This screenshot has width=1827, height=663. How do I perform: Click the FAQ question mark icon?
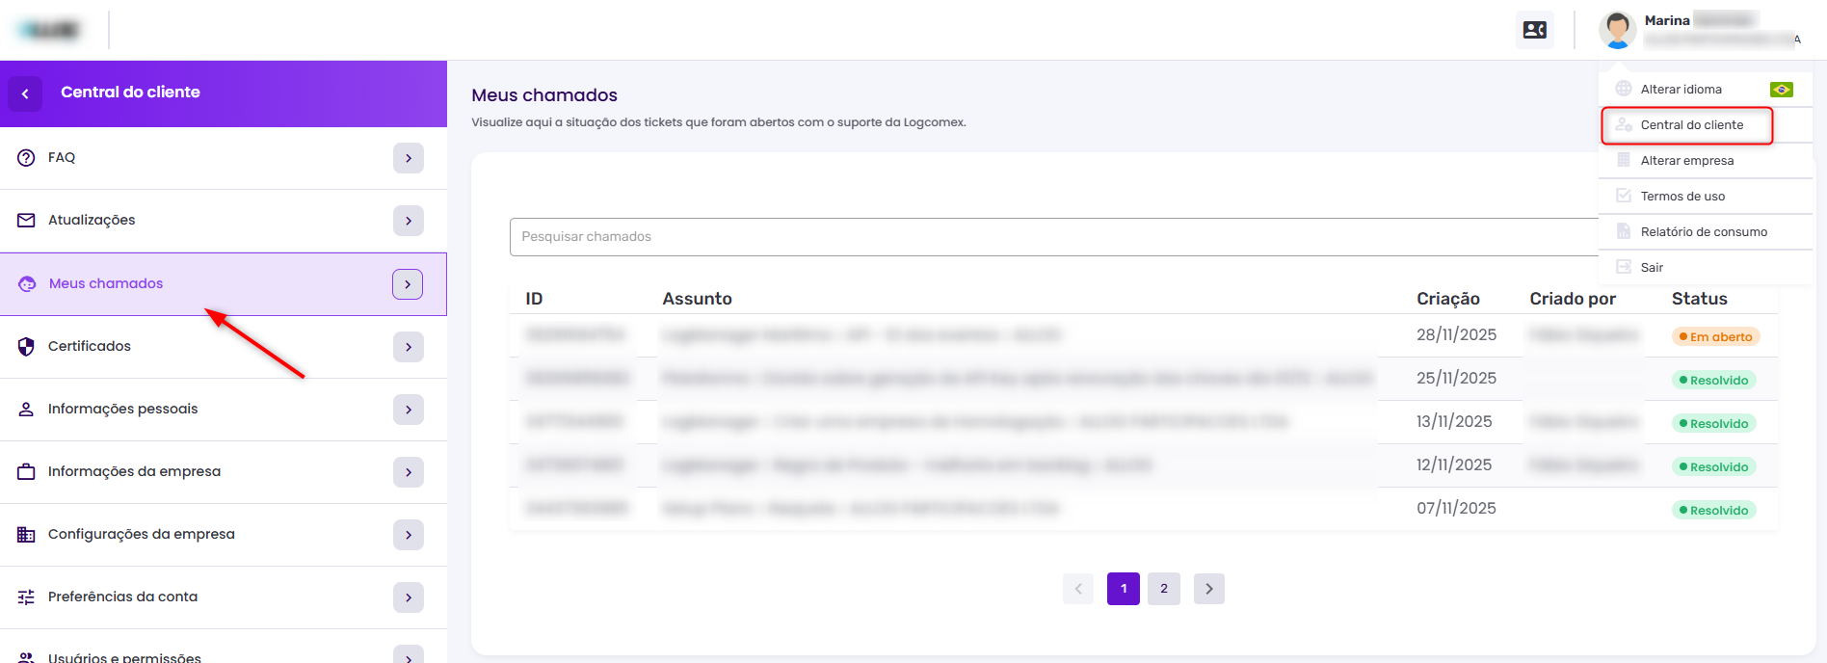click(26, 158)
